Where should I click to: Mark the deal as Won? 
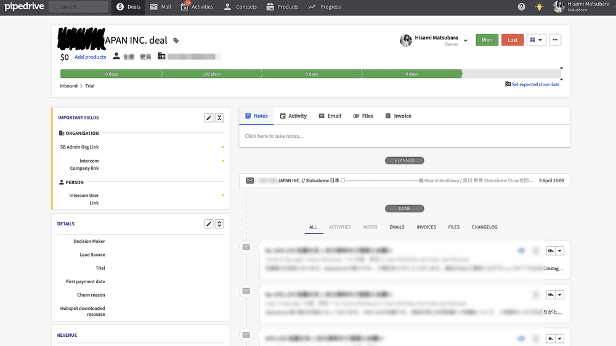[x=487, y=40]
